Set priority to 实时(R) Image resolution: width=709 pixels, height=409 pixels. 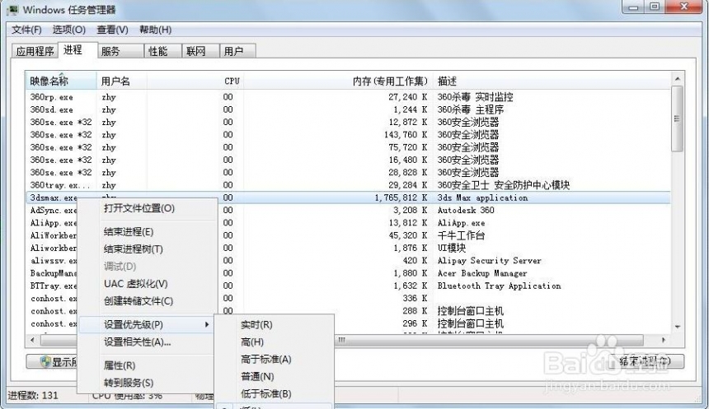click(256, 325)
